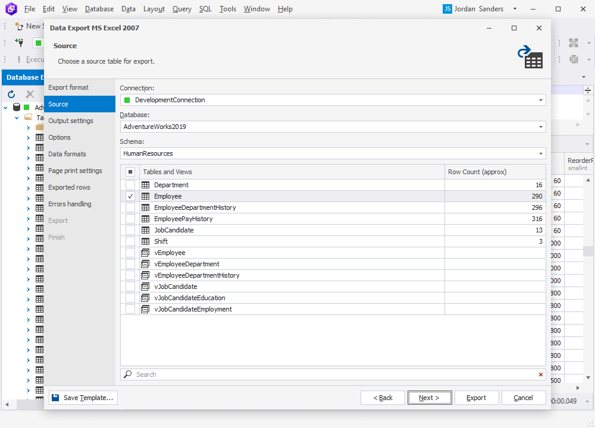Open the dropdown arrow above the ReorderPoint column
This screenshot has height=428, width=595.
coord(587,144)
